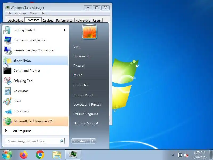This screenshot has height=160, width=213.
Task: Start Calculator from its icon
Action: 7,91
